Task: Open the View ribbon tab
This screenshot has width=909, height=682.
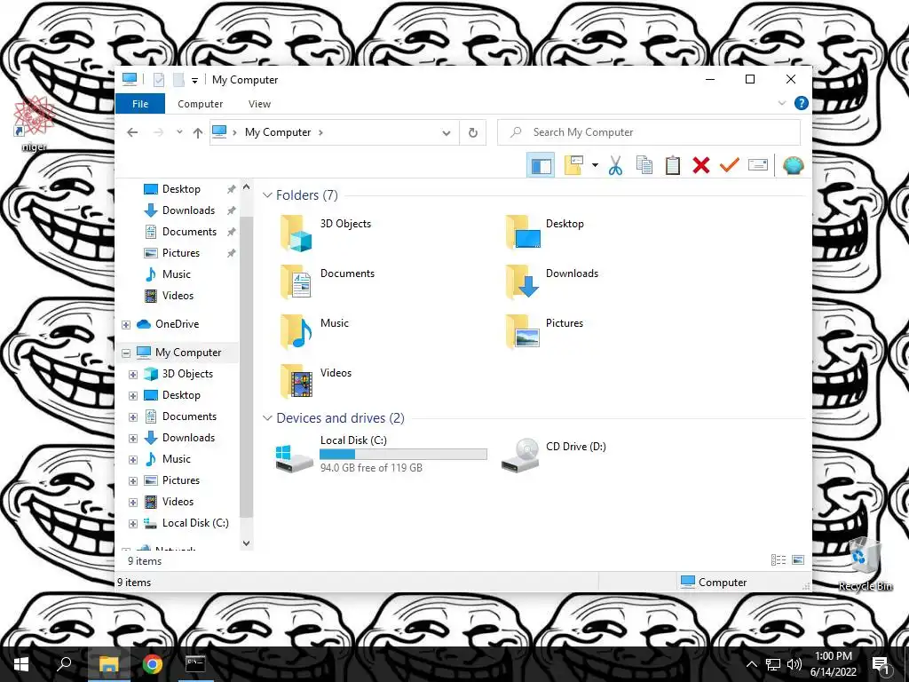Action: [259, 104]
